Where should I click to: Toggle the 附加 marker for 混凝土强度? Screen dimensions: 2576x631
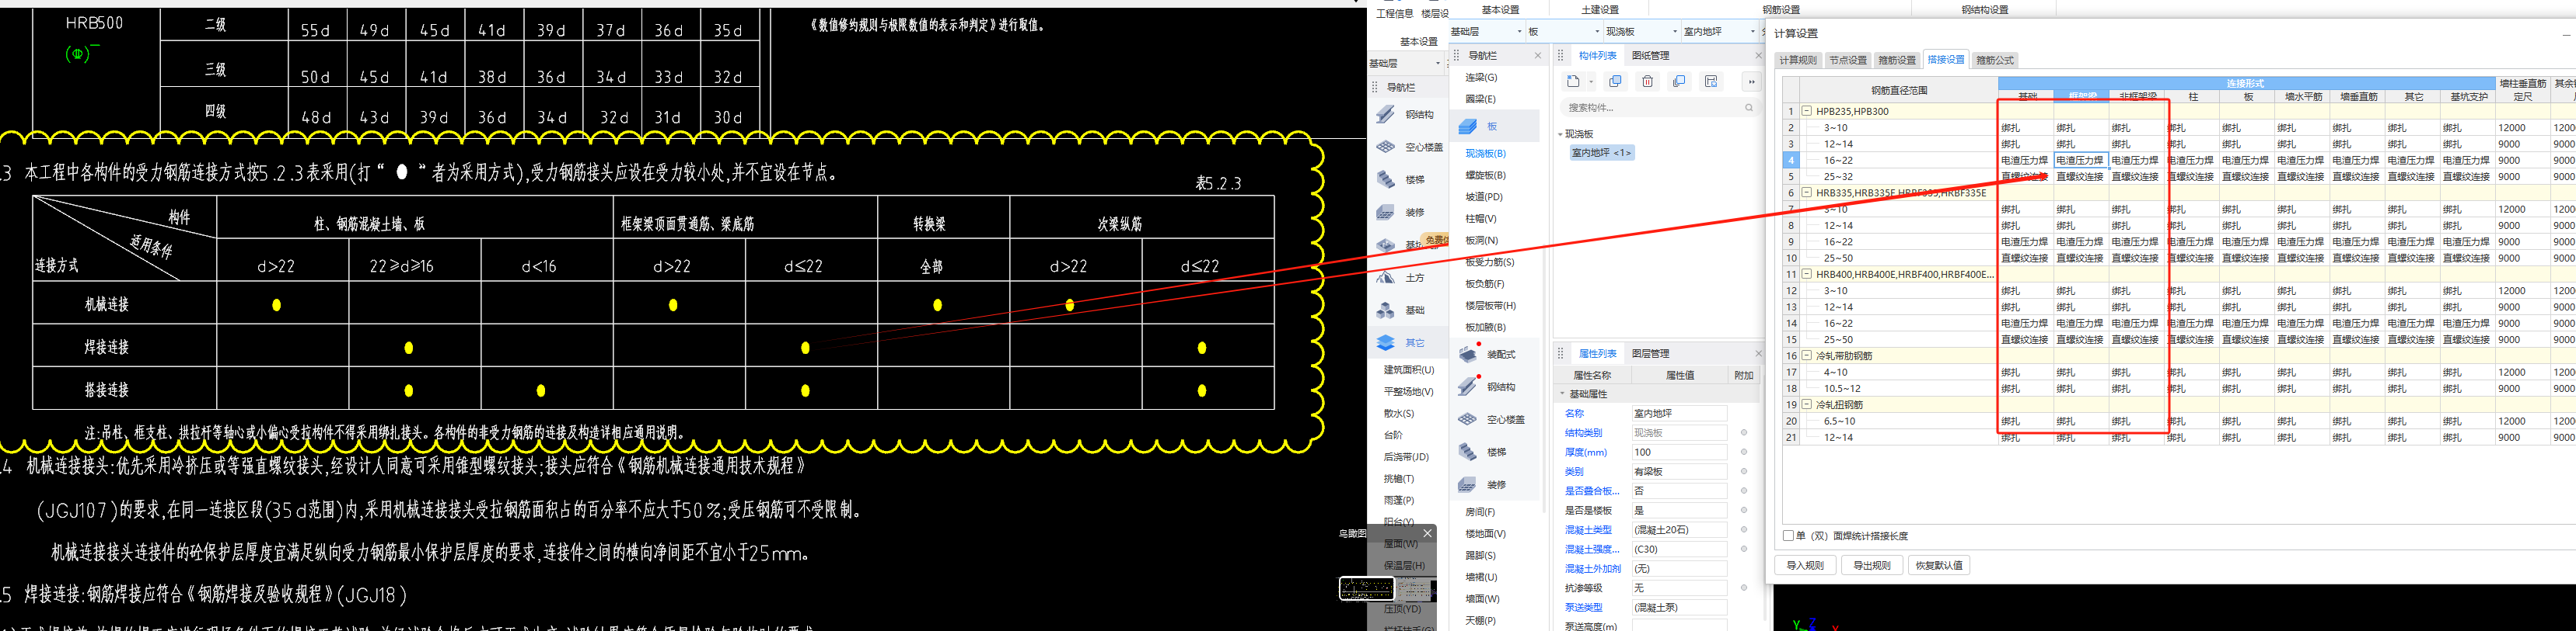(x=1744, y=550)
